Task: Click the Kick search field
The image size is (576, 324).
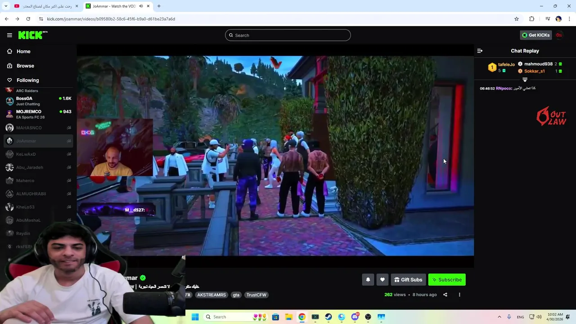Action: pos(288,35)
